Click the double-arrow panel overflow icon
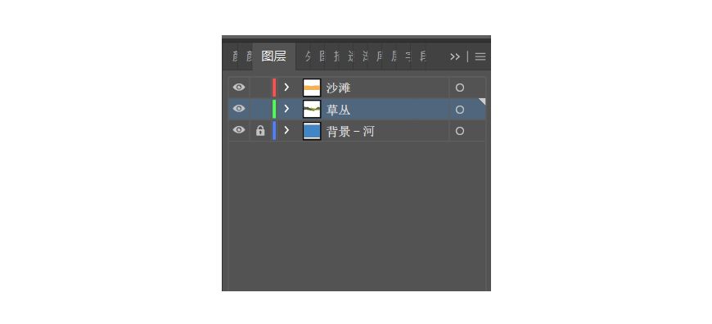The image size is (712, 324). [x=454, y=56]
